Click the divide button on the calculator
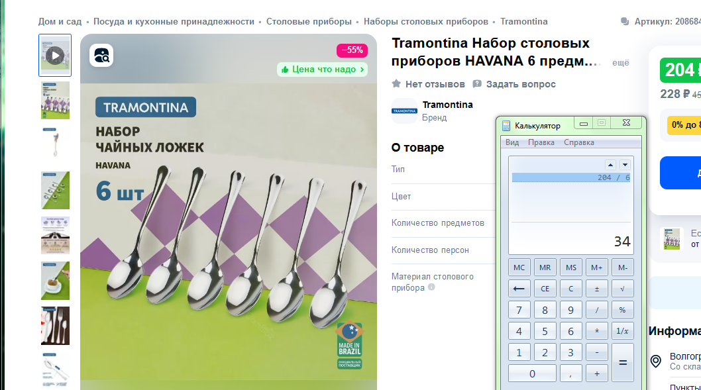 coord(597,310)
